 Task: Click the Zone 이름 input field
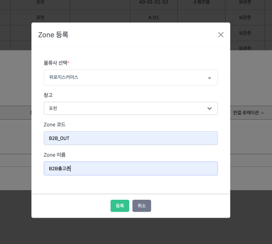(x=130, y=168)
